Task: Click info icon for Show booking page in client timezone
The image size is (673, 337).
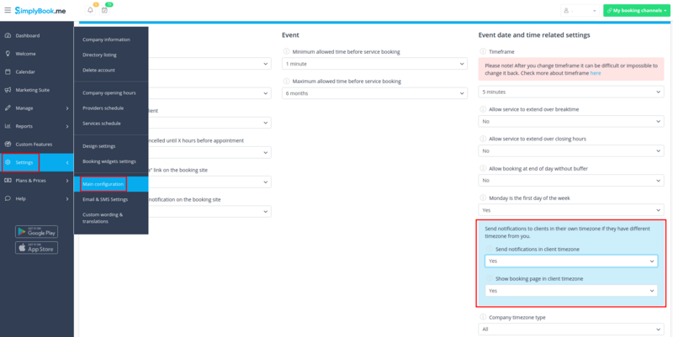Action: [x=489, y=279]
